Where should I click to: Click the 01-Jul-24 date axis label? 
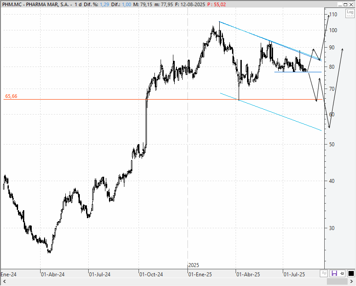click(x=100, y=275)
